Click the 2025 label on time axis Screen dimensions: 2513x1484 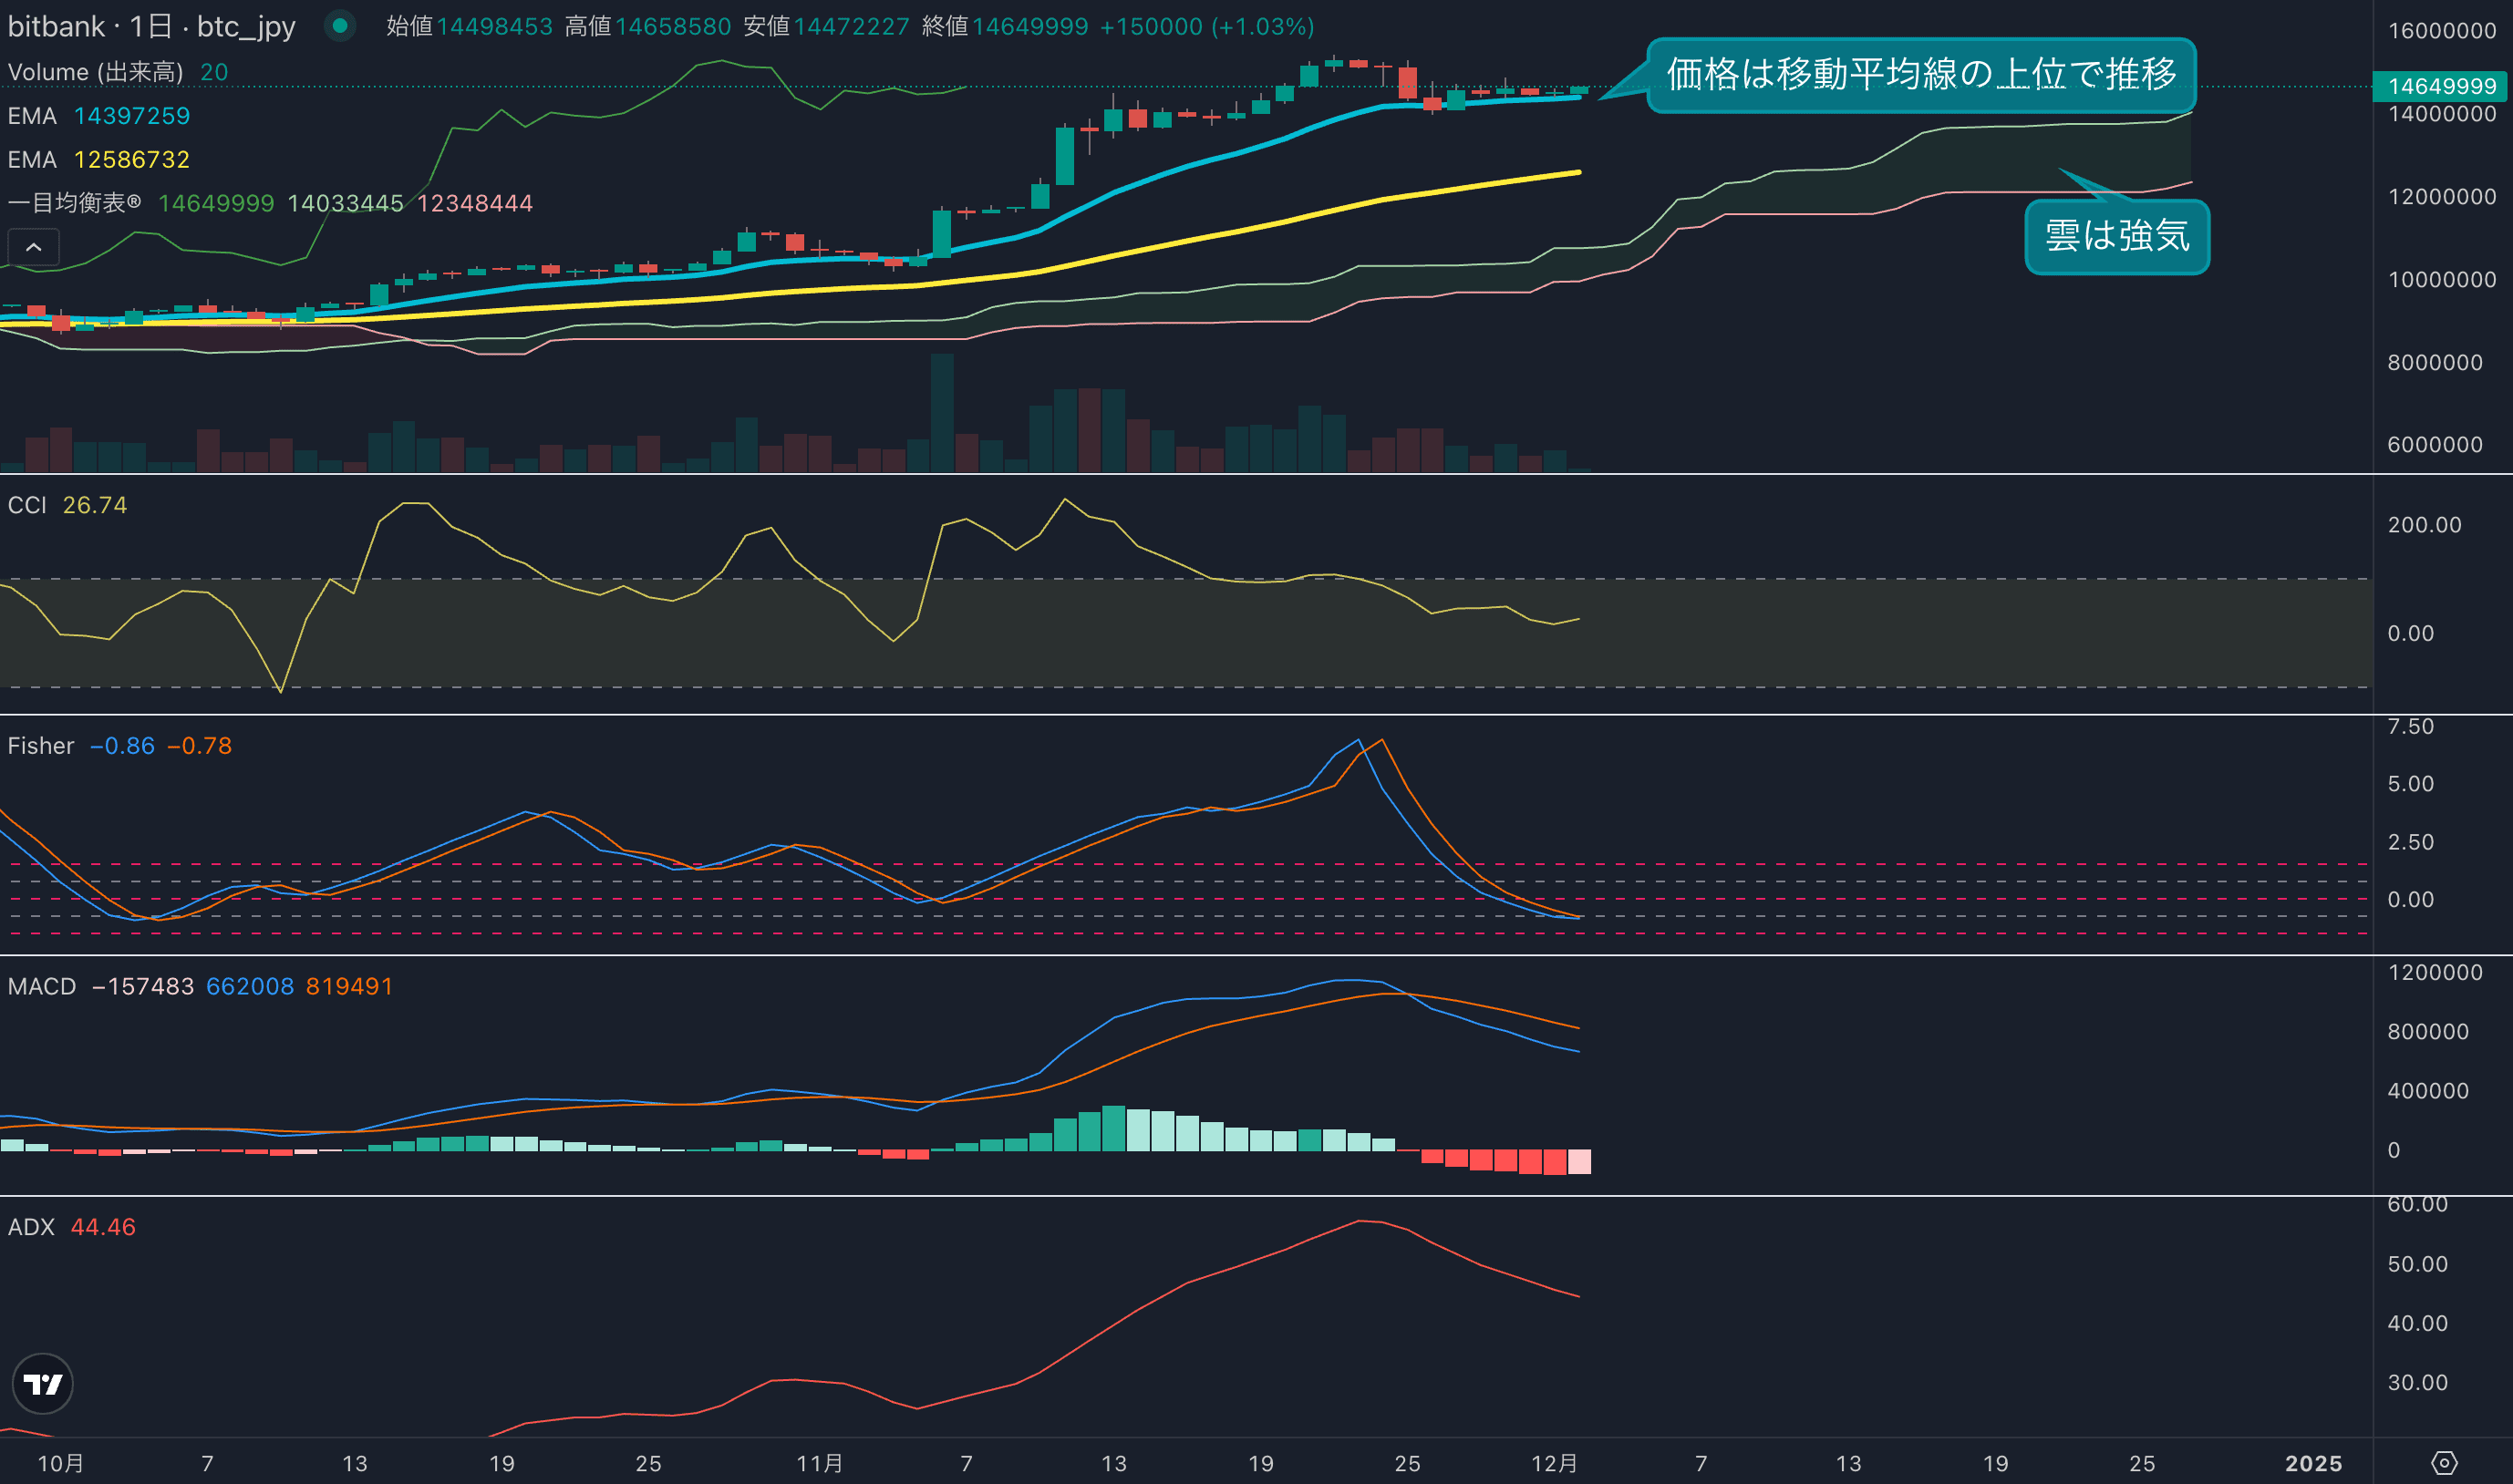(2313, 1463)
